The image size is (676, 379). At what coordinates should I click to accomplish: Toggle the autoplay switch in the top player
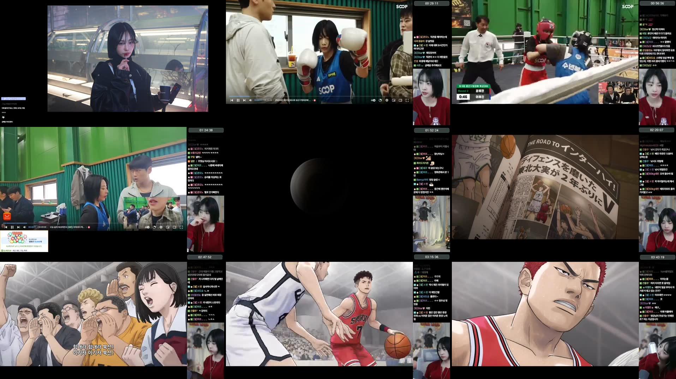pos(373,100)
